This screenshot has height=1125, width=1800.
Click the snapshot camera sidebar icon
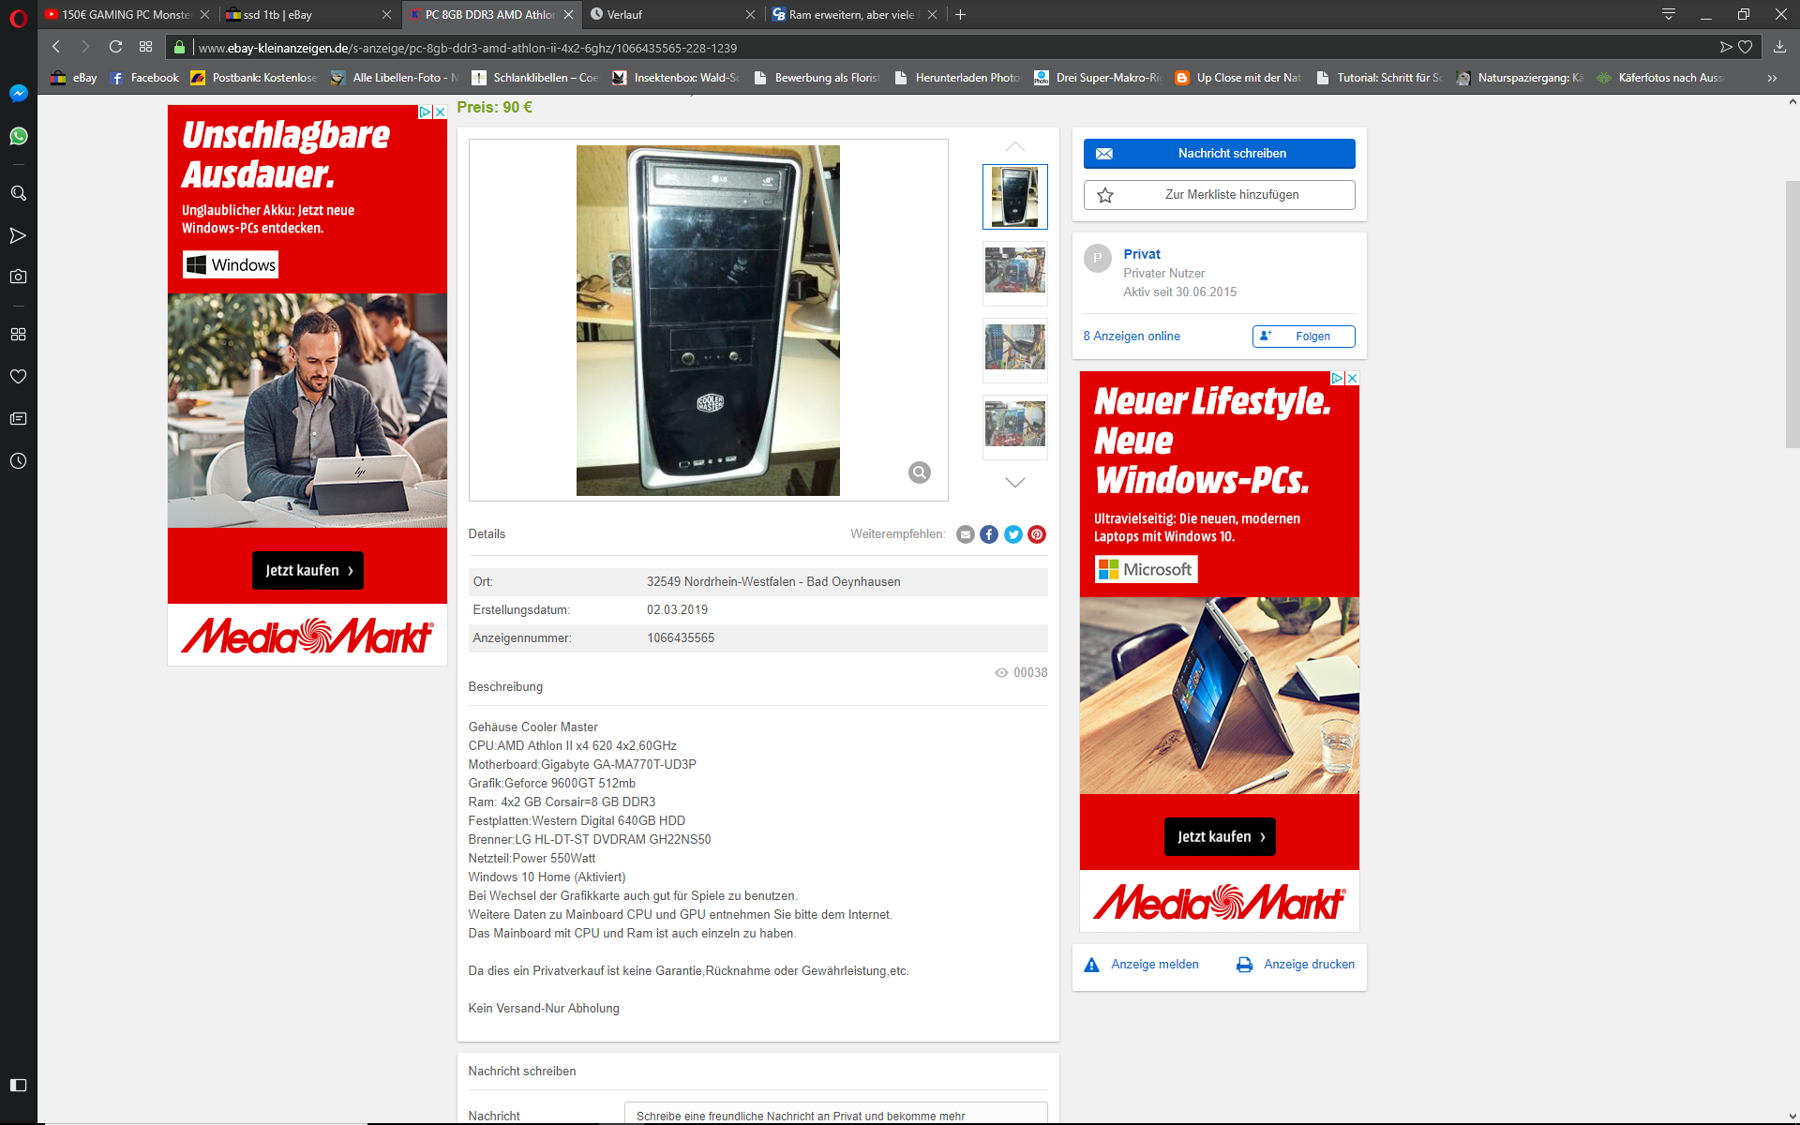pyautogui.click(x=18, y=277)
